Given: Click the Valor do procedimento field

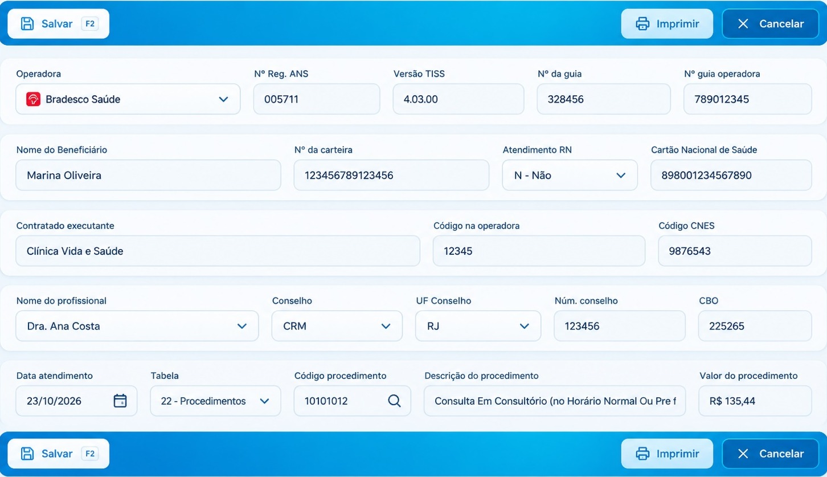Looking at the screenshot, I should click(x=755, y=401).
